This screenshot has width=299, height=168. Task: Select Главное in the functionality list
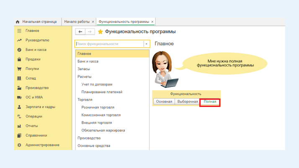pyautogui.click(x=112, y=53)
